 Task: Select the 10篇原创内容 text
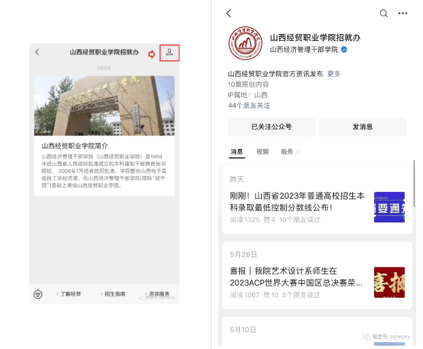[x=248, y=84]
